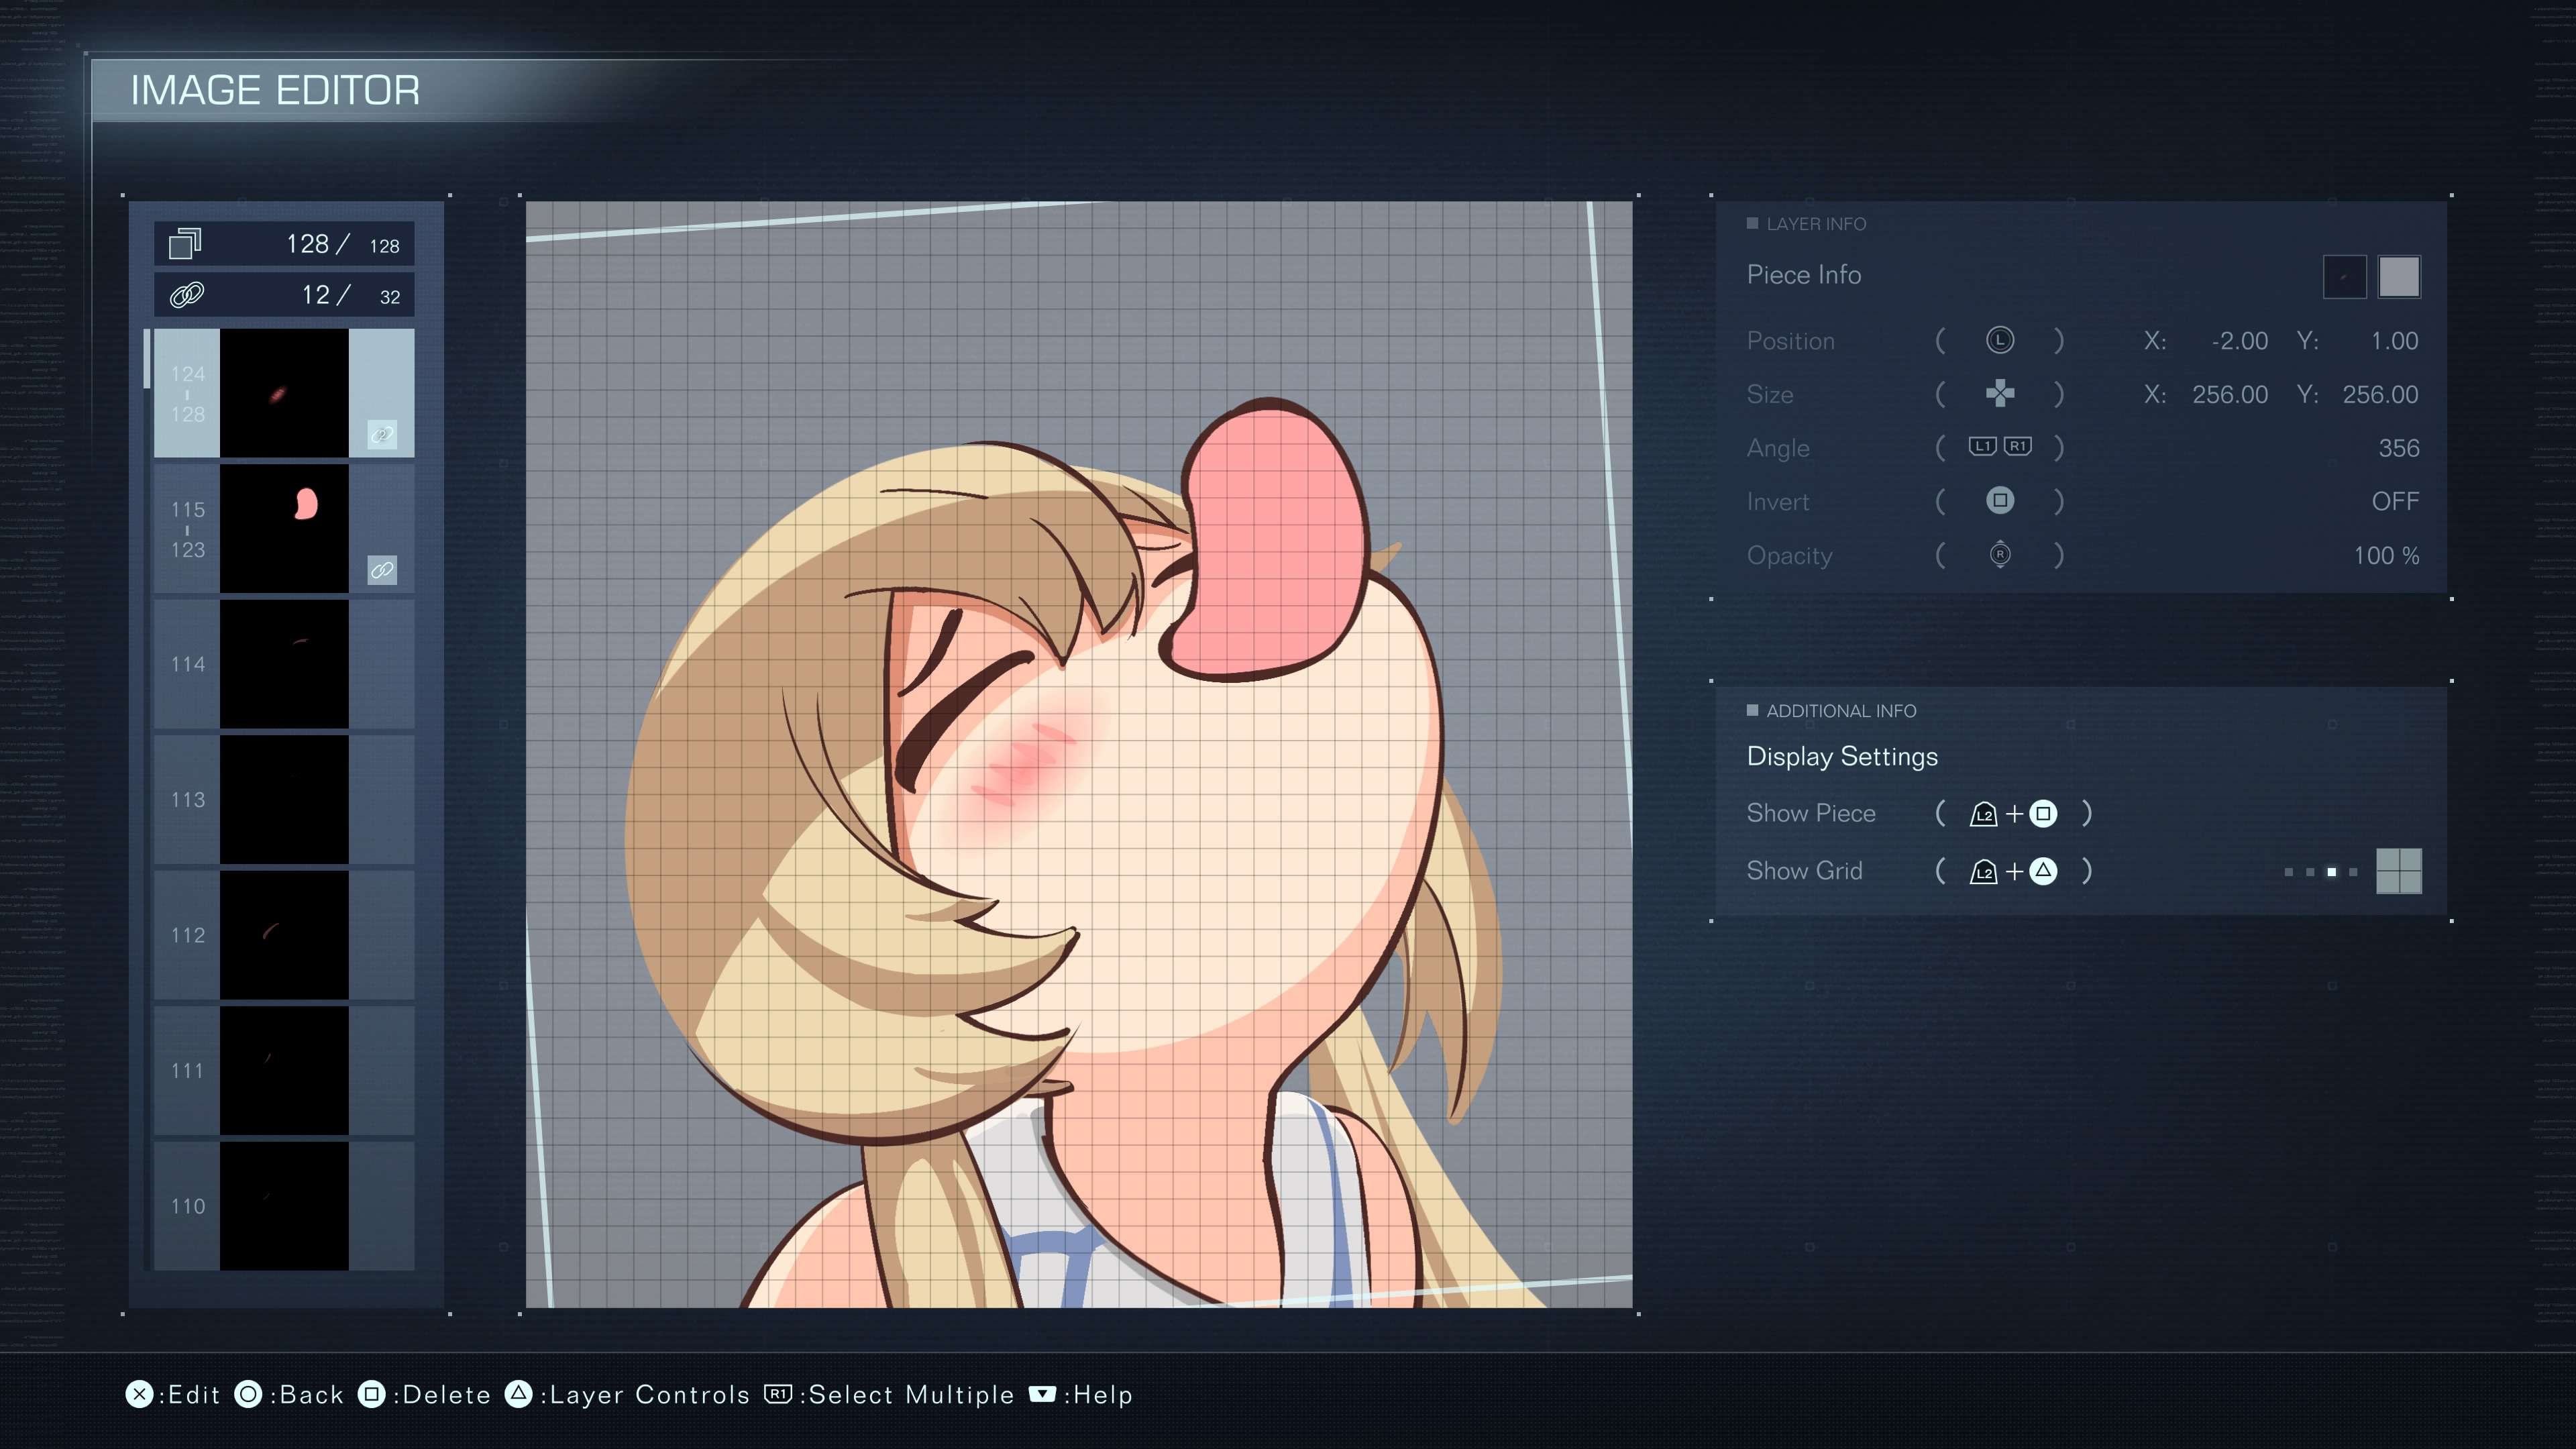Click the LAYER INFO section label
This screenshot has width=2576, height=1449.
coord(1816,224)
